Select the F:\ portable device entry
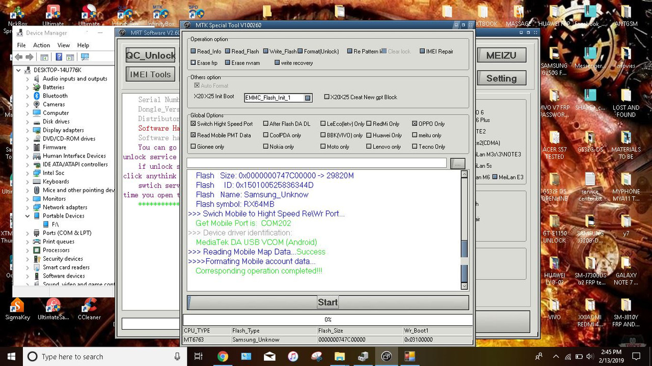The image size is (652, 366). pos(50,224)
